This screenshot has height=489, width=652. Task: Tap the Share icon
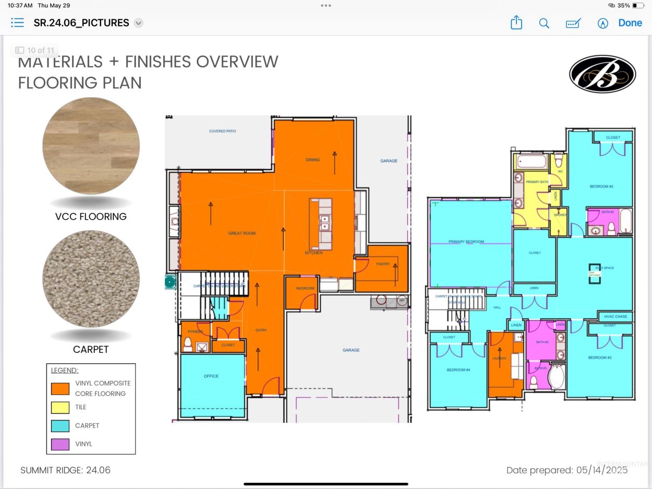516,22
